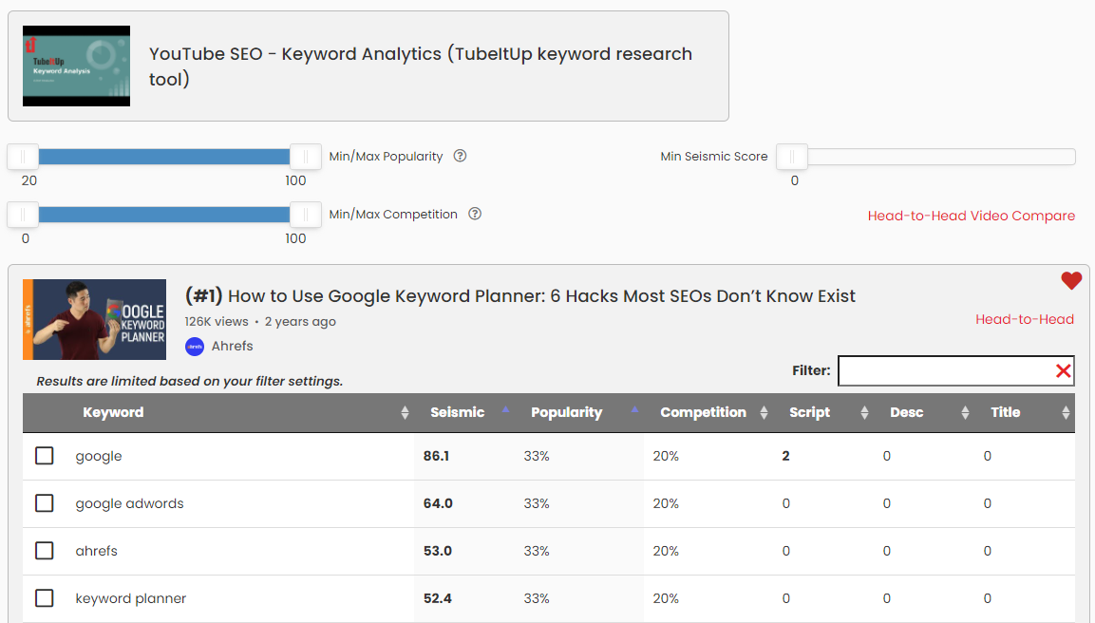Viewport: 1095px width, 623px height.
Task: Click the maximum competition slider handle at 100
Action: tap(305, 215)
